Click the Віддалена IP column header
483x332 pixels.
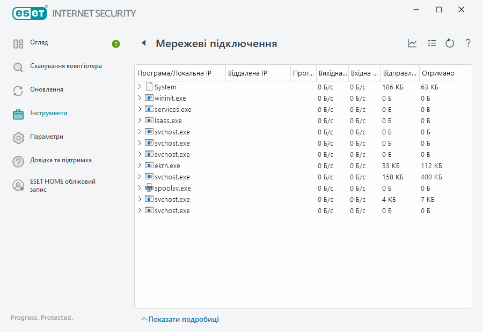click(x=248, y=73)
